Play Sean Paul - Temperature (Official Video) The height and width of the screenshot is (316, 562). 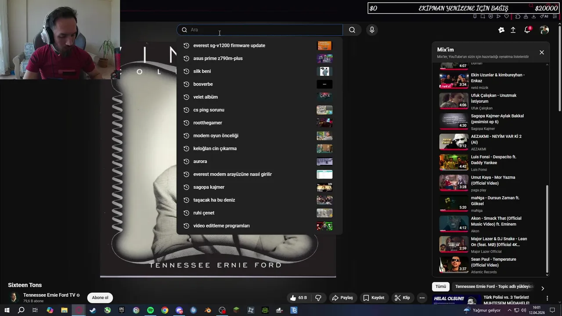491,265
